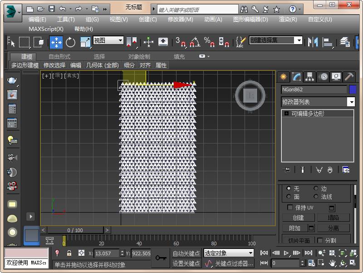
Task: Open the 视图 reference coordinate dropdown
Action: (108, 40)
